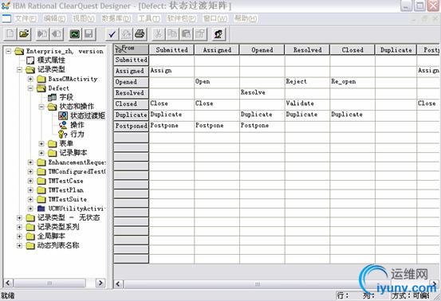Click the toolbar icon left of Print
Screen dimensions: 441x301
[x=126, y=34]
